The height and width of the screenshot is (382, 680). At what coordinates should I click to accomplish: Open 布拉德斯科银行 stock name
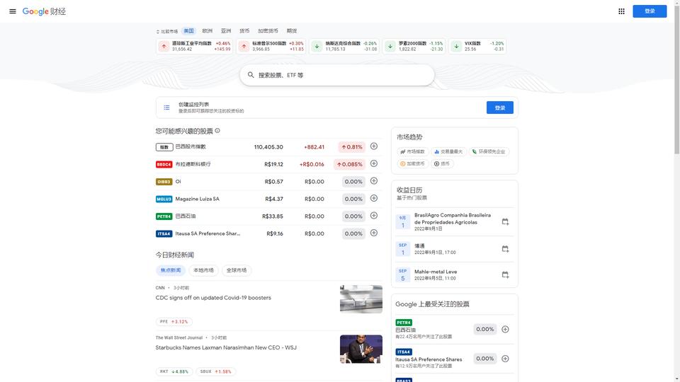tap(193, 164)
